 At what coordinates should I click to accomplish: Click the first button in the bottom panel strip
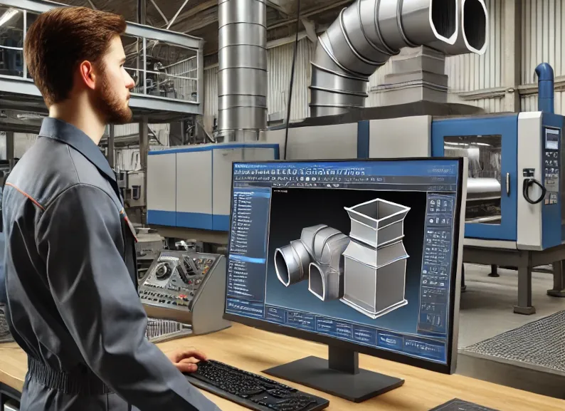click(275, 316)
